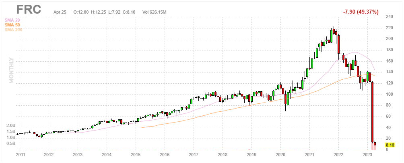Click the 2021 year label on the axis
This screenshot has height=163, width=404.
click(x=309, y=155)
